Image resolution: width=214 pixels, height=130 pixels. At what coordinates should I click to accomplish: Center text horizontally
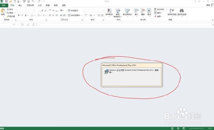click(x=53, y=15)
